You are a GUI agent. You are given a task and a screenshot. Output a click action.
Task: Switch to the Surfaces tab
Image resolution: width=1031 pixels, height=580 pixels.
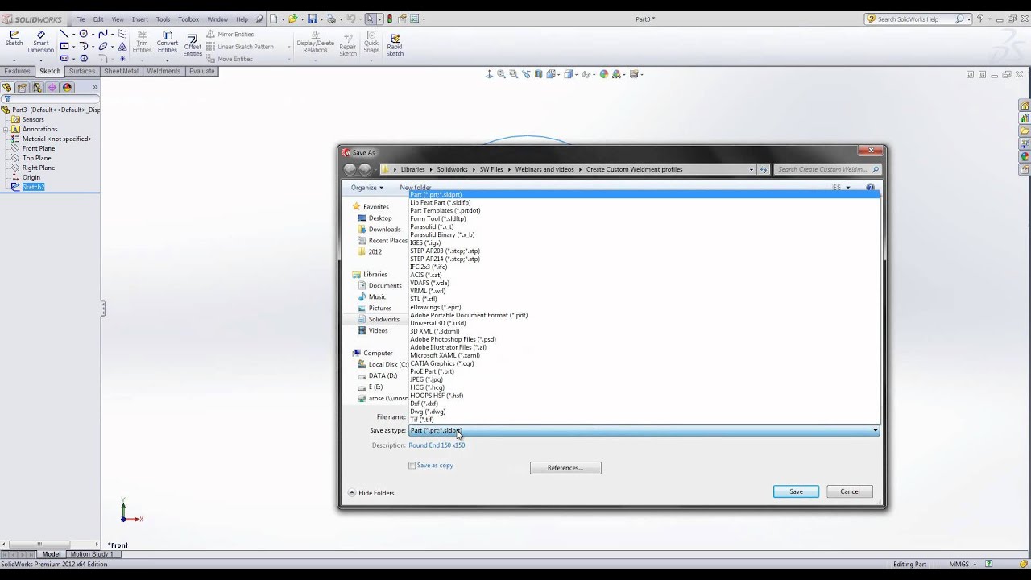82,71
